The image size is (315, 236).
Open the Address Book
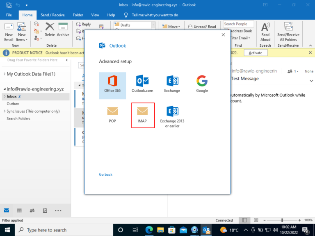pos(241,31)
